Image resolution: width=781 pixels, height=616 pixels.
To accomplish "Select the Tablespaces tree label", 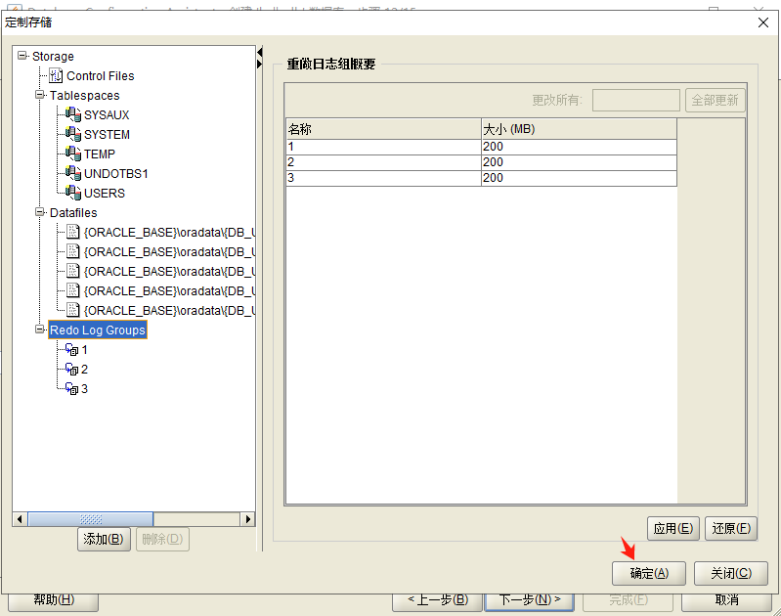I will point(85,95).
